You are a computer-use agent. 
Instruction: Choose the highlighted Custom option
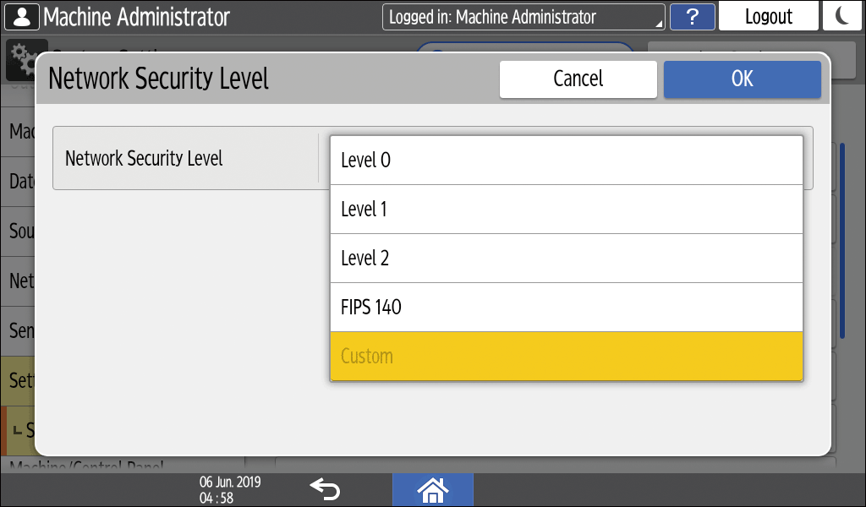(x=566, y=356)
